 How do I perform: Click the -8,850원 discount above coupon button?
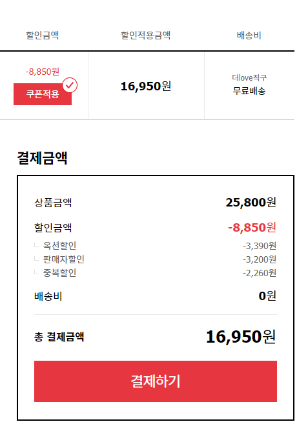pyautogui.click(x=42, y=72)
